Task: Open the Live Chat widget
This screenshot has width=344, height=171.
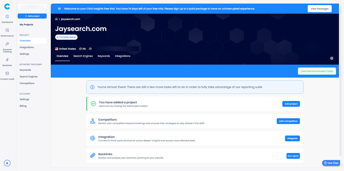Action: coord(331,163)
